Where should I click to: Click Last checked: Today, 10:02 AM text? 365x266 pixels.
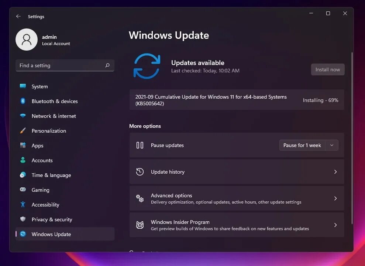205,71
